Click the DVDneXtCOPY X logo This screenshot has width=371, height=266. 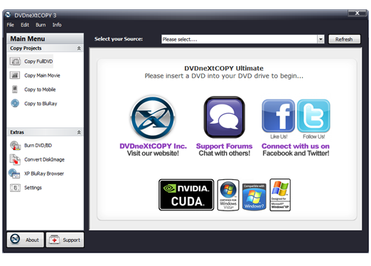pos(153,117)
